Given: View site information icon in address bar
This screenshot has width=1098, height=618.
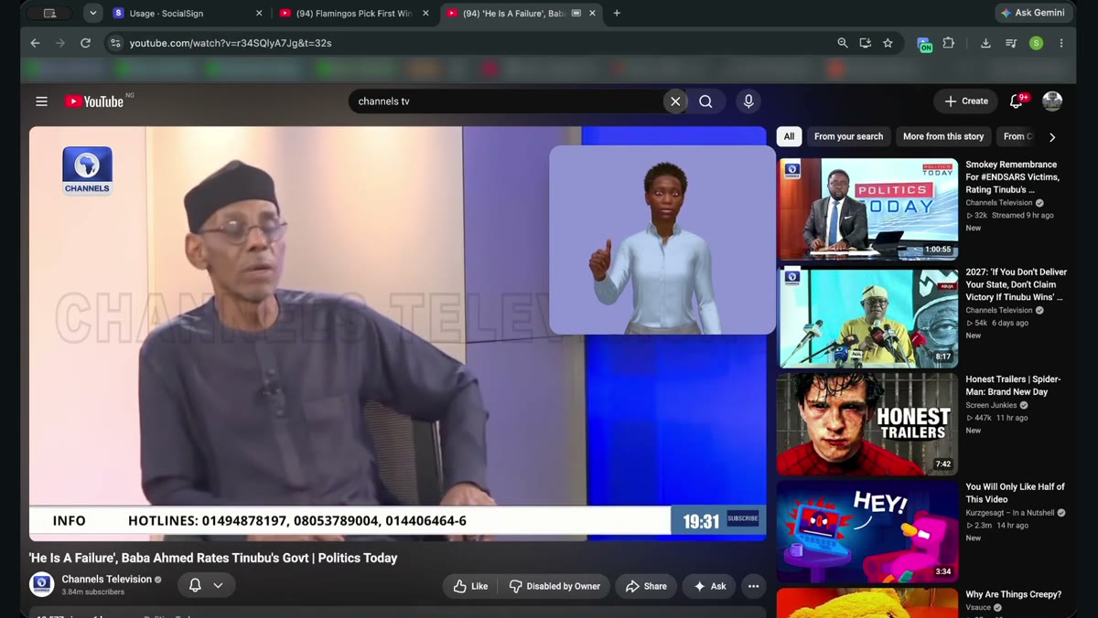Looking at the screenshot, I should [115, 43].
